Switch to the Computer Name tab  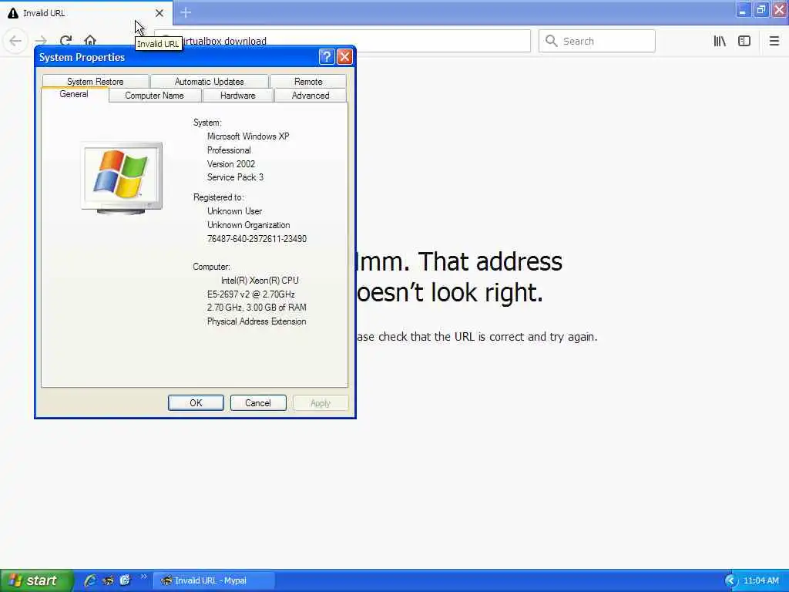154,95
